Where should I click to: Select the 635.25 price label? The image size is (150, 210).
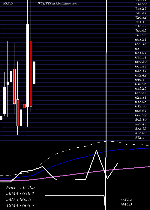click(x=141, y=88)
